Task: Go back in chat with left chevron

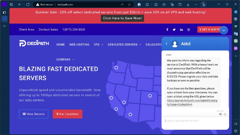Action: (x=166, y=44)
